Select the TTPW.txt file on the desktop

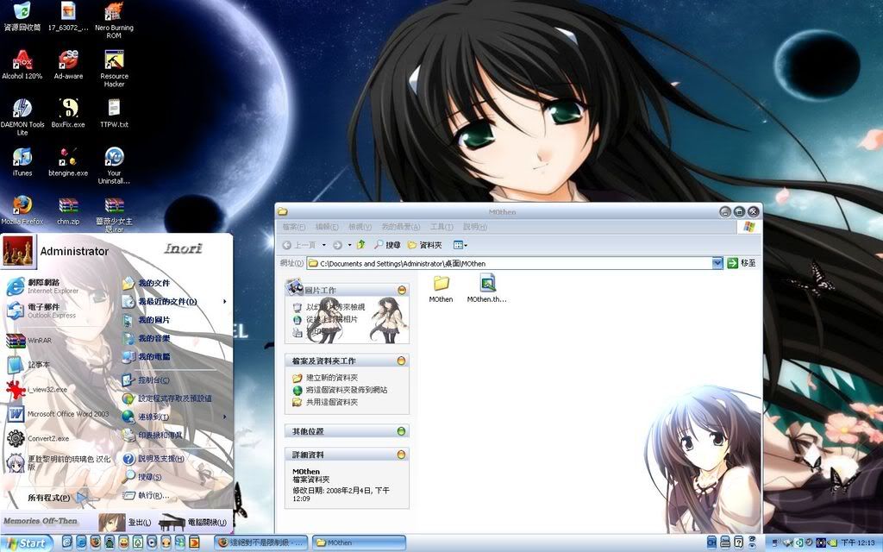(114, 113)
